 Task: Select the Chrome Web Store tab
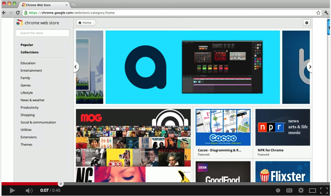43,5
